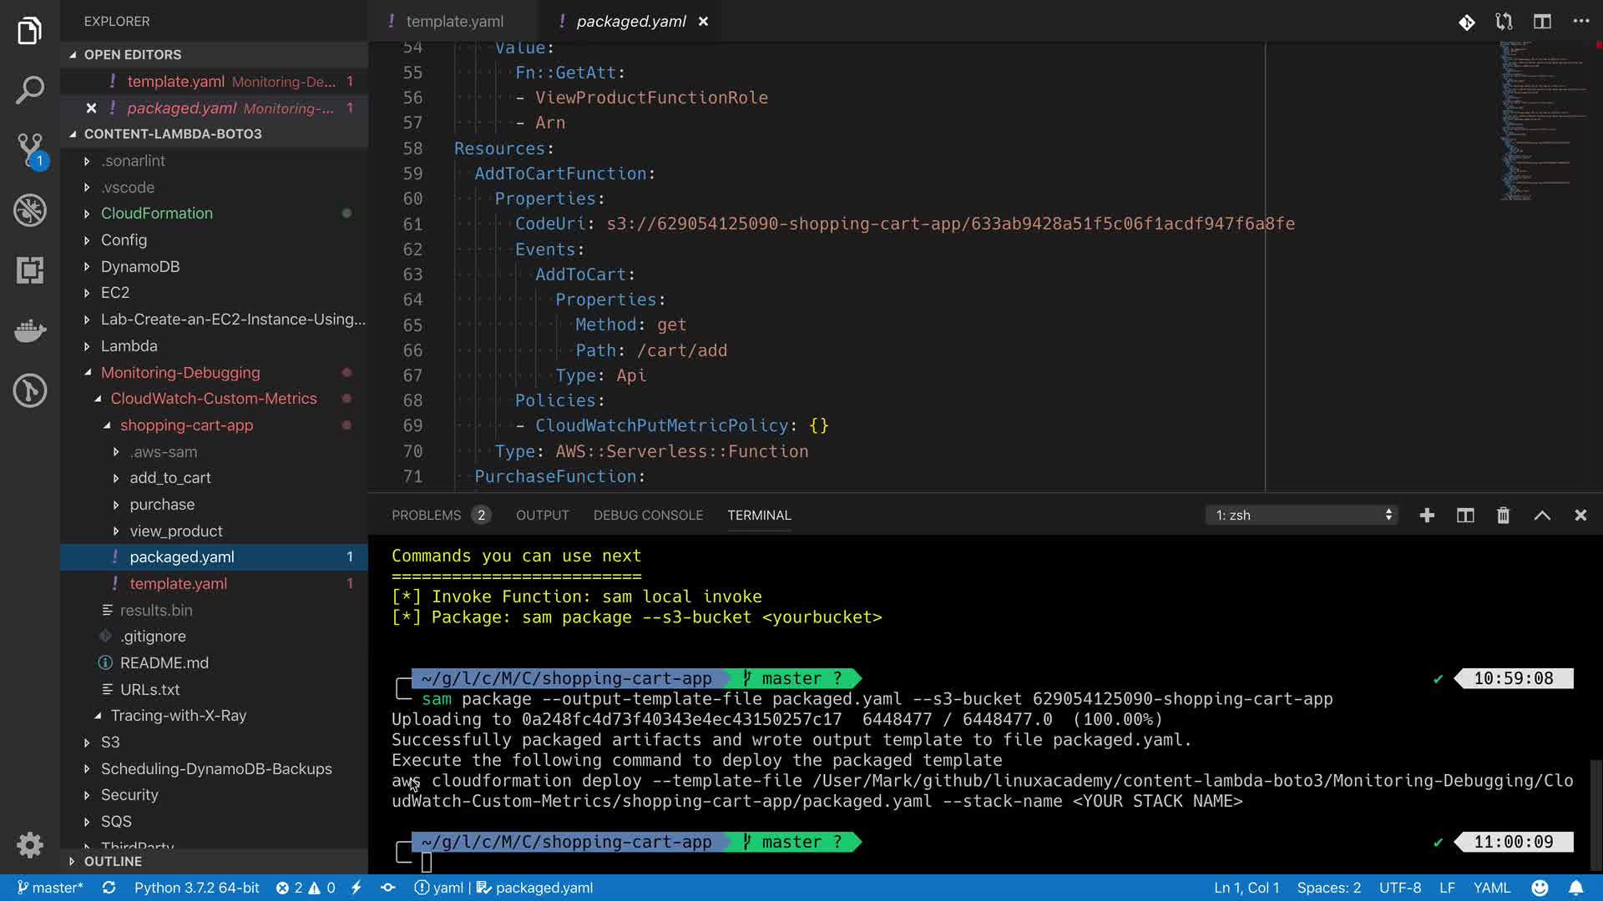The height and width of the screenshot is (901, 1603).
Task: Open the Extensions view icon
Action: [x=30, y=270]
